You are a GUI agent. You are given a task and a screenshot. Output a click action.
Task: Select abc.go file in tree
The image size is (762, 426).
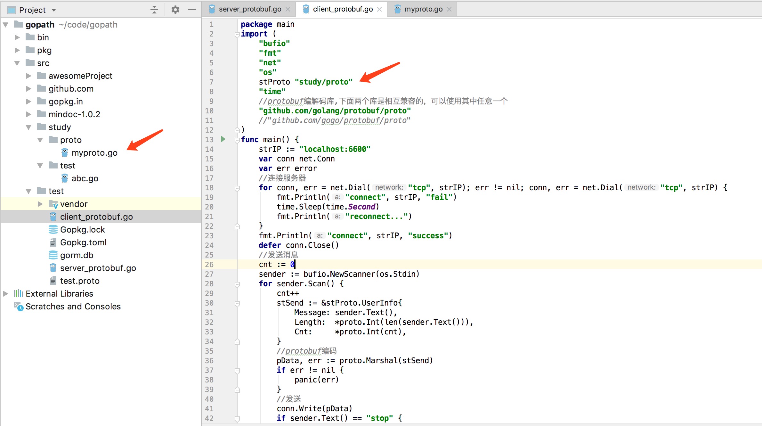click(85, 178)
